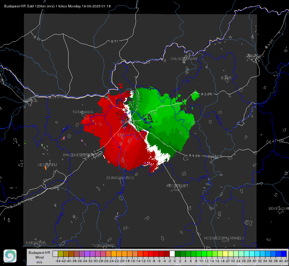Click the radar title text with date 16-06-2025
The height and width of the screenshot is (266, 289).
(x=57, y=6)
